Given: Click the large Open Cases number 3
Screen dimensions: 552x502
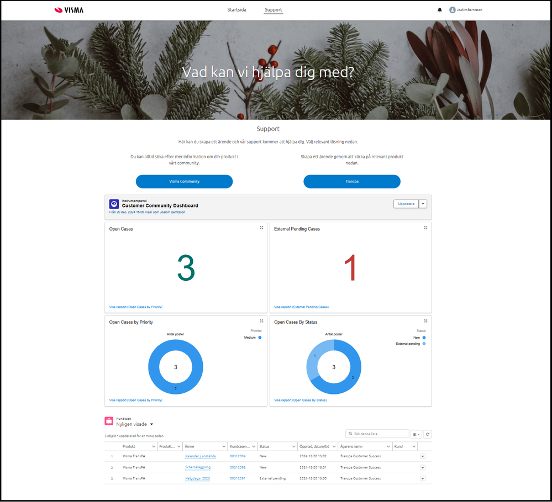Looking at the screenshot, I should (x=186, y=268).
